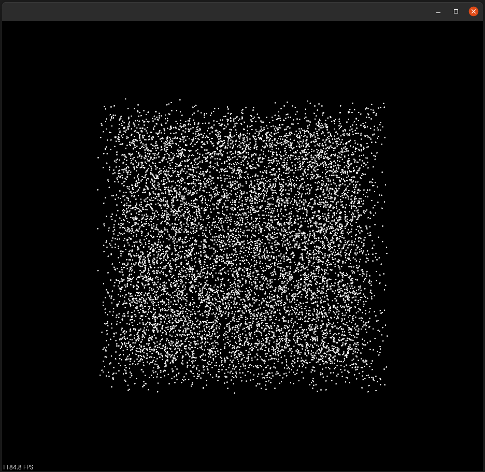The image size is (485, 472).
Task: Close the window with the red X
Action: tap(473, 11)
